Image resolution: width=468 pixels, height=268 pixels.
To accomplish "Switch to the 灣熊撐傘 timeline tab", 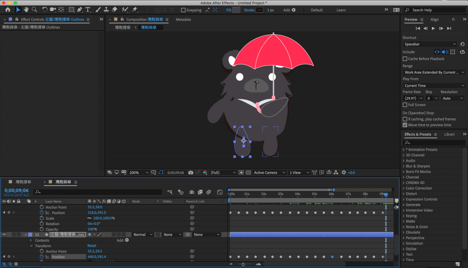I will coord(23,182).
